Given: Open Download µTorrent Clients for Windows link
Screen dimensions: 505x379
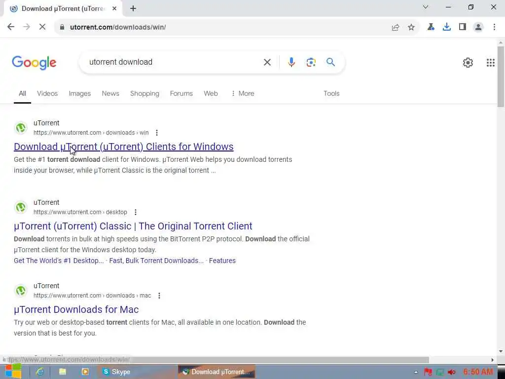Looking at the screenshot, I should 124,147.
